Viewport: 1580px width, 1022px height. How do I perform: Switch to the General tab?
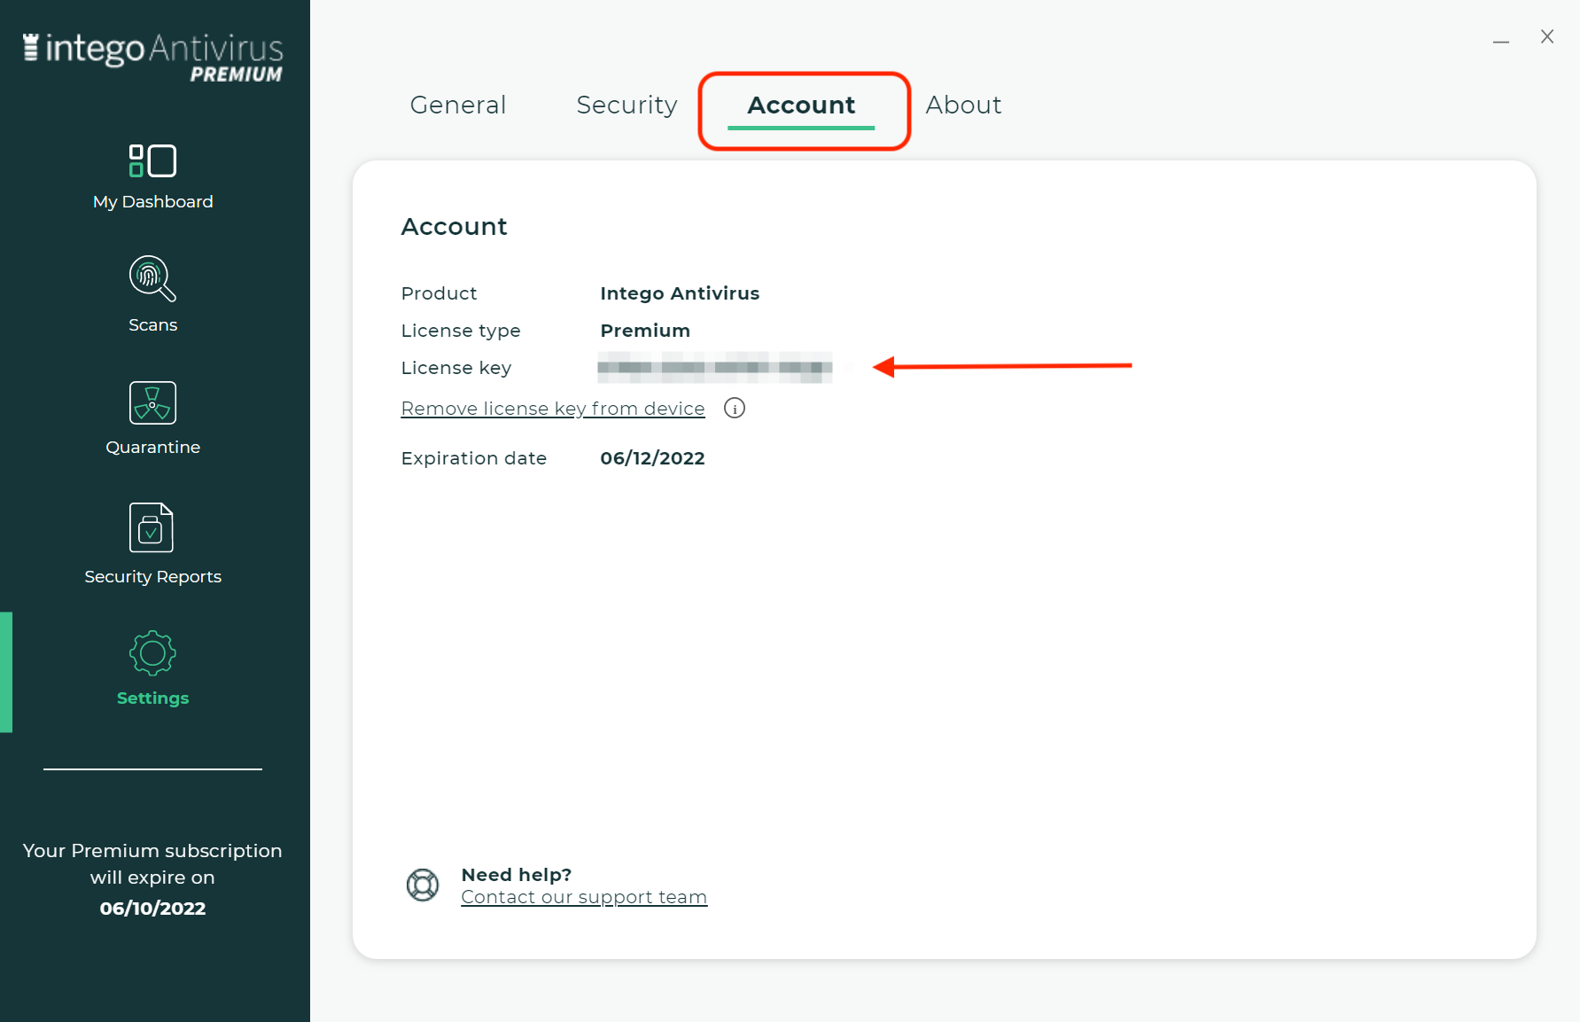(458, 105)
